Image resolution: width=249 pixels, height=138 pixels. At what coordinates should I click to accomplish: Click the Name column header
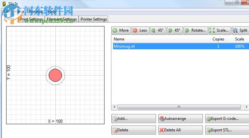[161, 39]
